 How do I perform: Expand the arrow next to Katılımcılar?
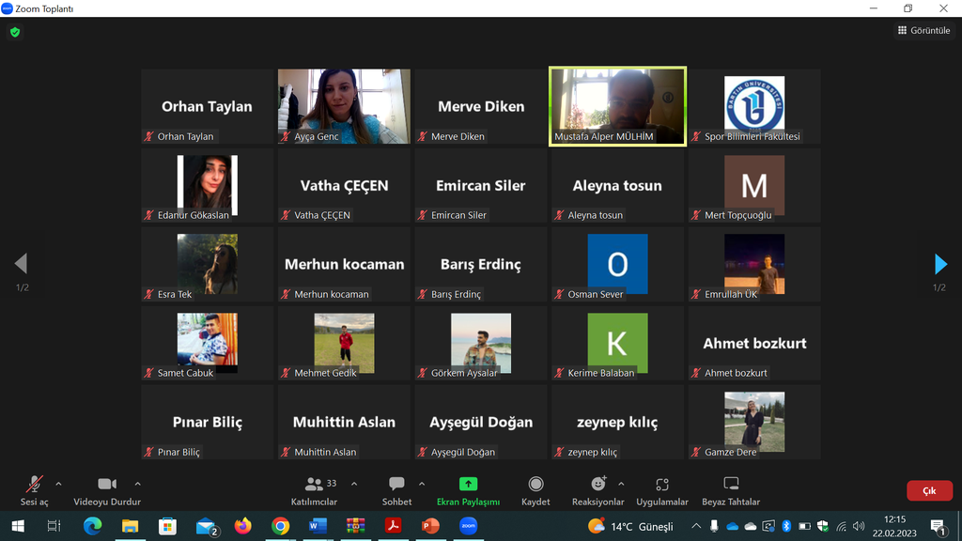pyautogui.click(x=354, y=484)
